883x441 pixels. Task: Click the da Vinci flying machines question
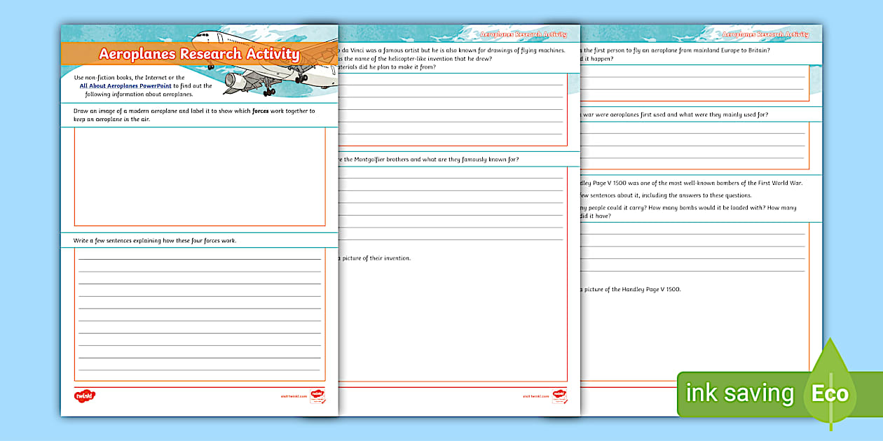tap(452, 51)
